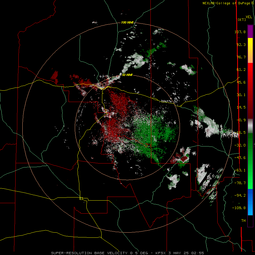Click the 30.1 velocity scale value
This screenshot has height=255, width=255.
241,95
